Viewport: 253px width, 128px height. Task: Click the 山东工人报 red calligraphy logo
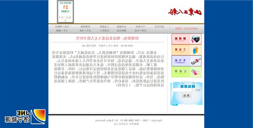pos(185,12)
